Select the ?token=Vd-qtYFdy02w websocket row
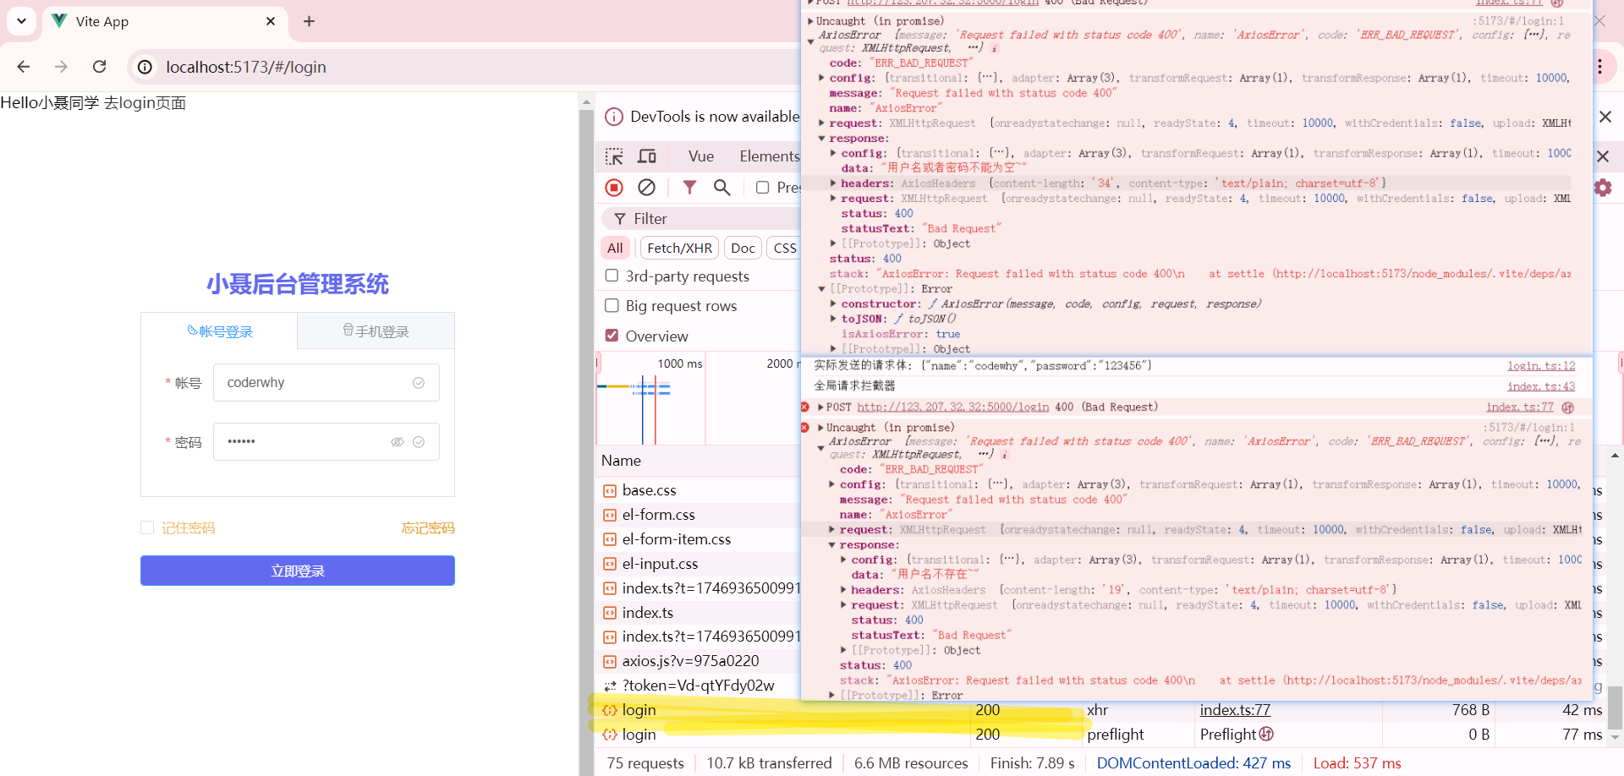The image size is (1624, 776). [x=697, y=686]
